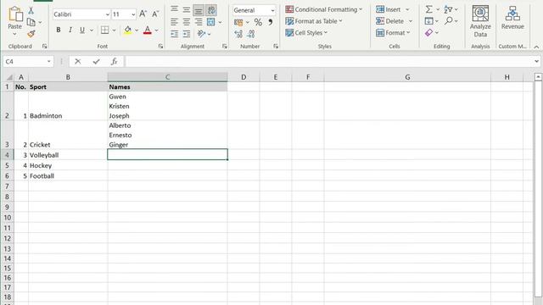
Task: Toggle Italic formatting
Action: click(70, 30)
